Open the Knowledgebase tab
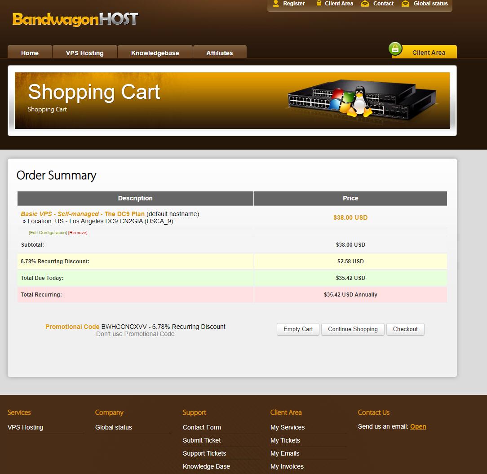Viewport: 487px width, 474px height. pyautogui.click(x=155, y=52)
